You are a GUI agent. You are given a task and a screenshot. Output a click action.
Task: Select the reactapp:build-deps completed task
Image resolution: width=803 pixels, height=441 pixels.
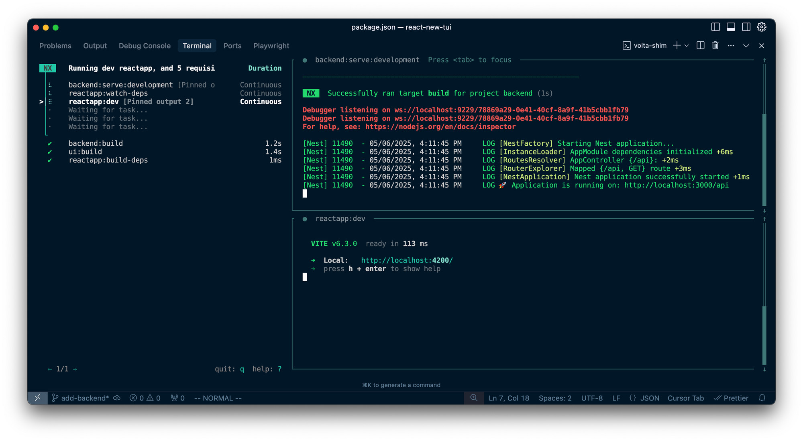pyautogui.click(x=165, y=160)
